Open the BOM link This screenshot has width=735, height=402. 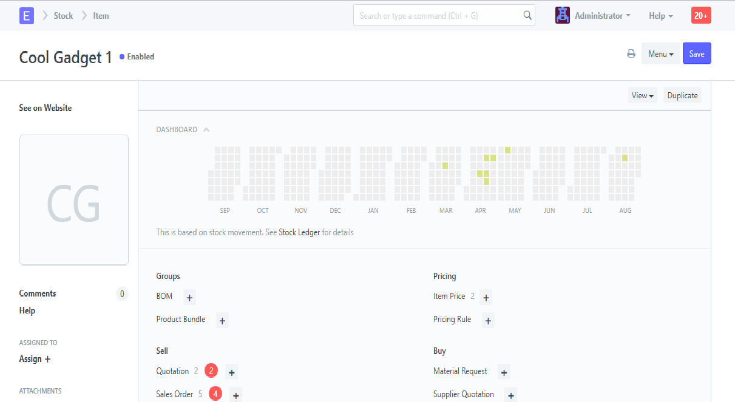(x=164, y=296)
